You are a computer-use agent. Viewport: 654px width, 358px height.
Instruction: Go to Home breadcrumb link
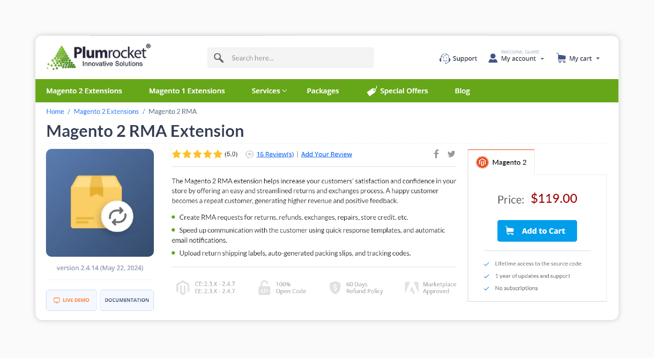tap(55, 112)
